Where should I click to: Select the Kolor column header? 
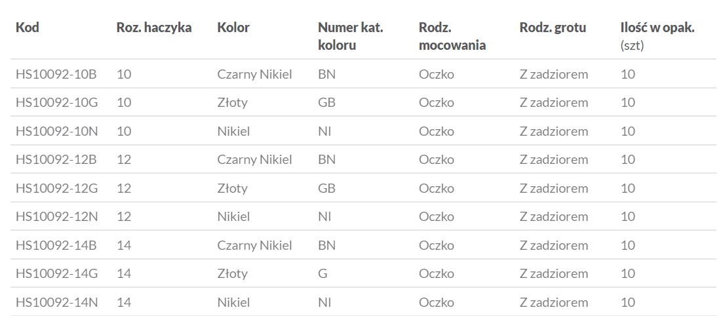pos(233,28)
